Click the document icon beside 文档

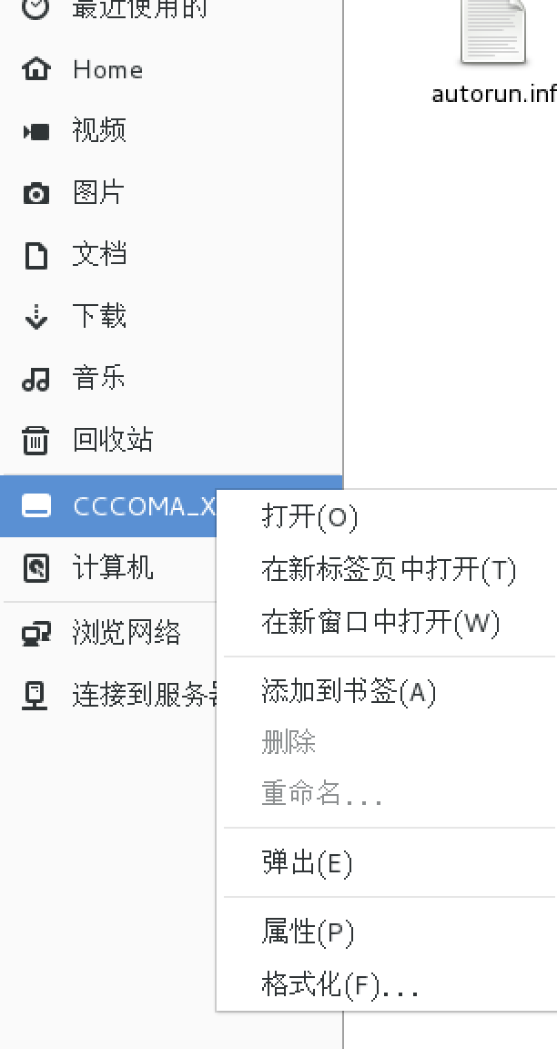(36, 255)
